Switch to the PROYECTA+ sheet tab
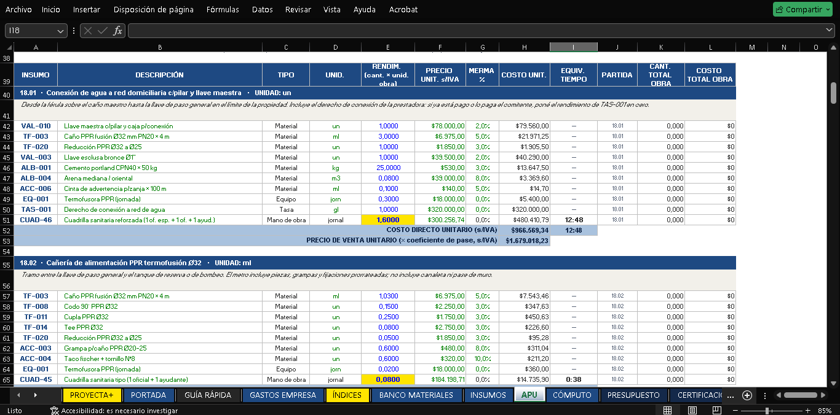Screen dimensions: 840x415 tap(92, 395)
